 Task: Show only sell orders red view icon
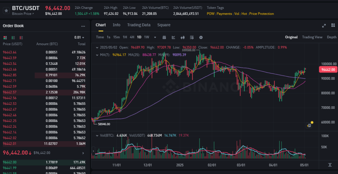point(21,37)
